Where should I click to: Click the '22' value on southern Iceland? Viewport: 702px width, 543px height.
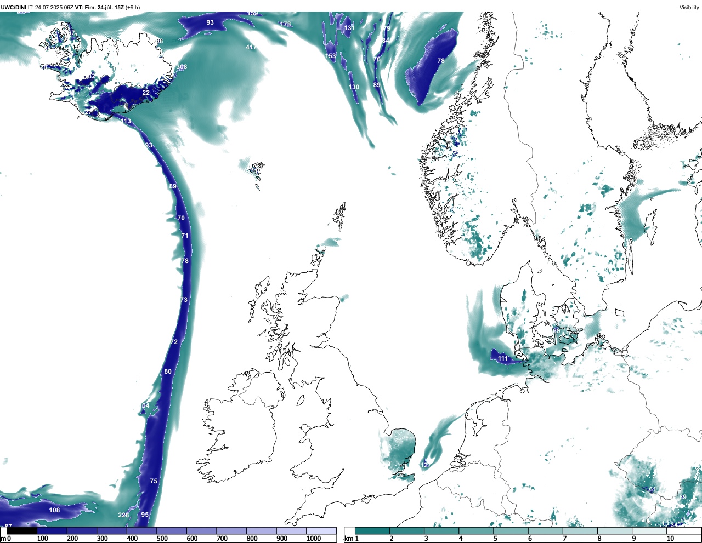[146, 93]
